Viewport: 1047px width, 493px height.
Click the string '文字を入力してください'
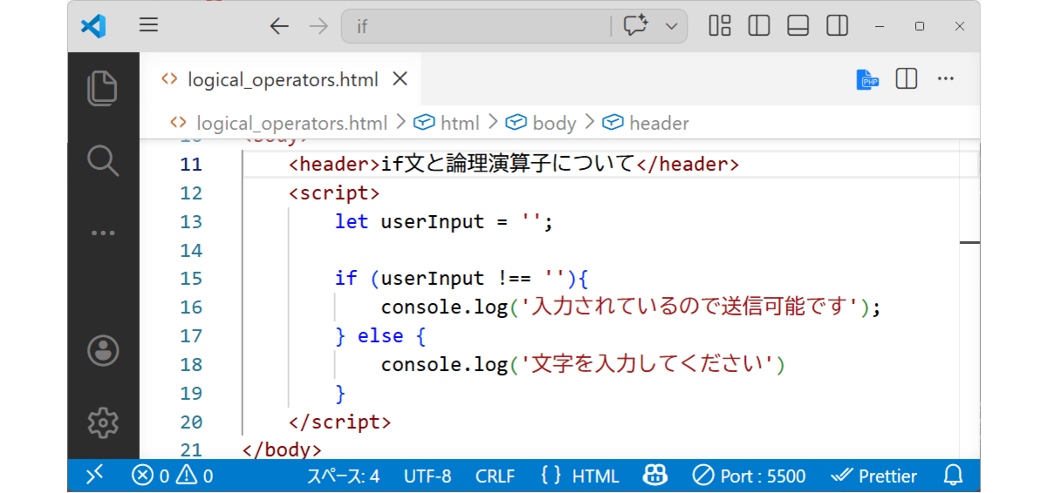[x=647, y=364]
